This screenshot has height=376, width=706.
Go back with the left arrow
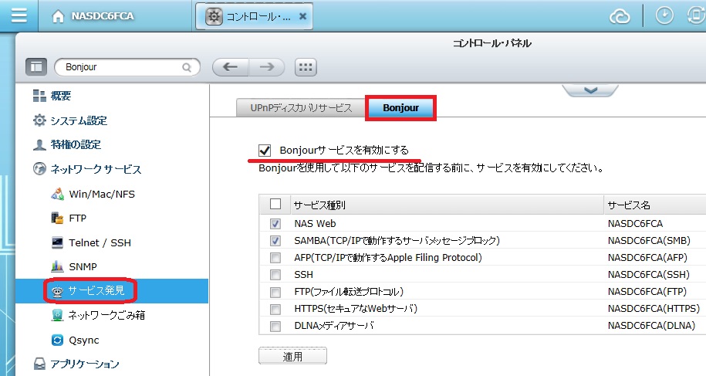(230, 67)
